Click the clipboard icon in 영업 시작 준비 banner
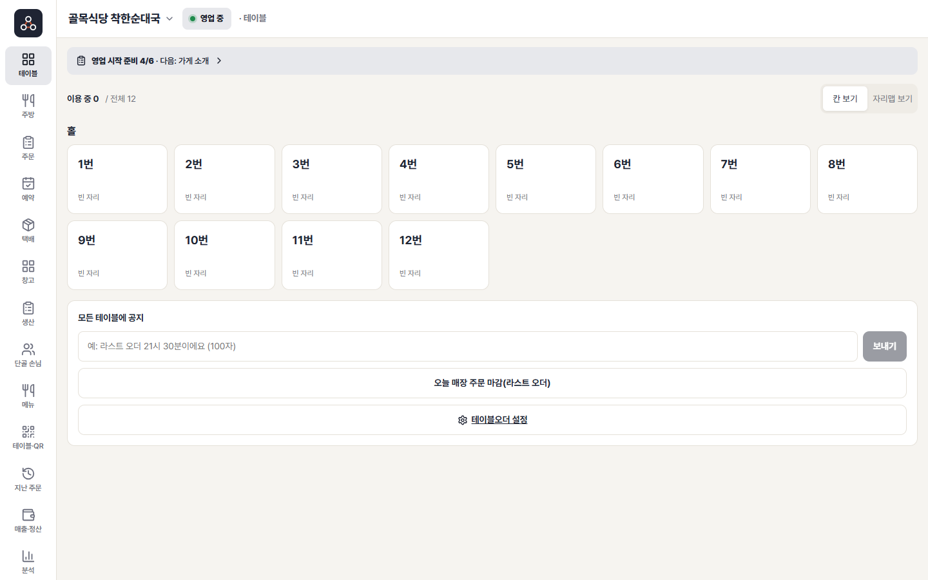Screen dimensions: 928x580 [x=81, y=61]
